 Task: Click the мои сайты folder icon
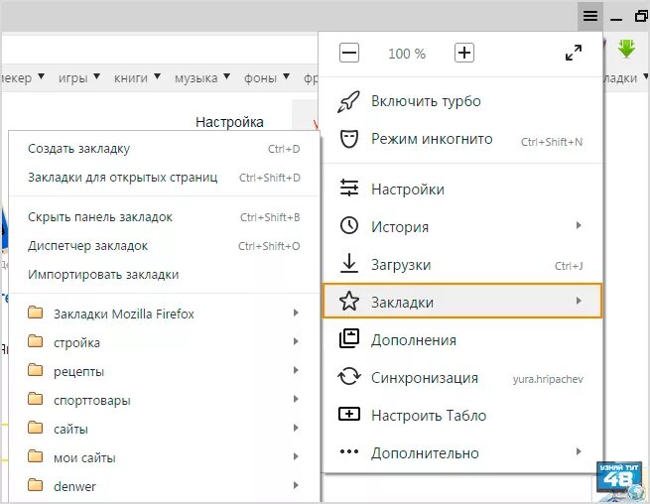[x=36, y=456]
